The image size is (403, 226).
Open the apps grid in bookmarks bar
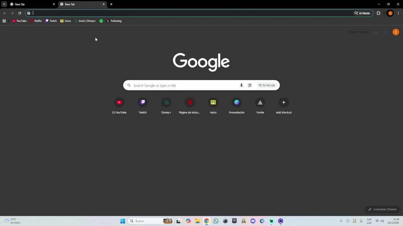4,21
